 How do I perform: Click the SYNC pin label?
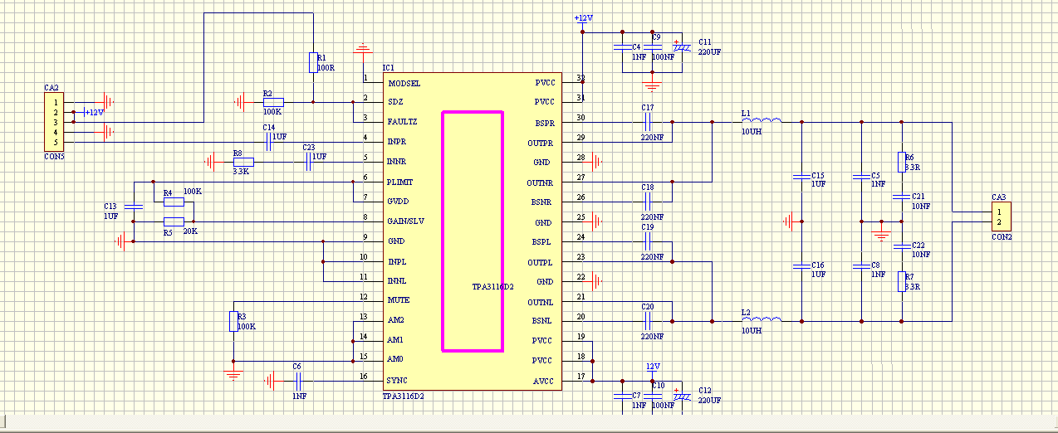(397, 380)
